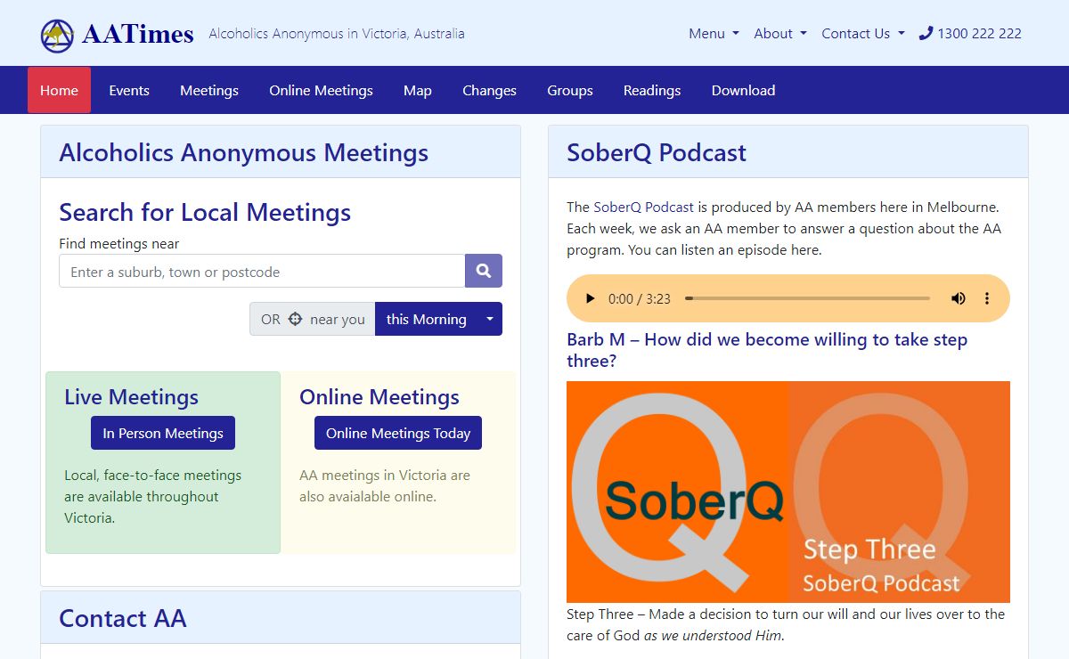Click the 'Live Meetings' heading
Image resolution: width=1069 pixels, height=659 pixels.
coord(131,397)
